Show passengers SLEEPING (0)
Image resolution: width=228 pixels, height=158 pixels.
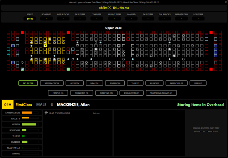coord(106,93)
